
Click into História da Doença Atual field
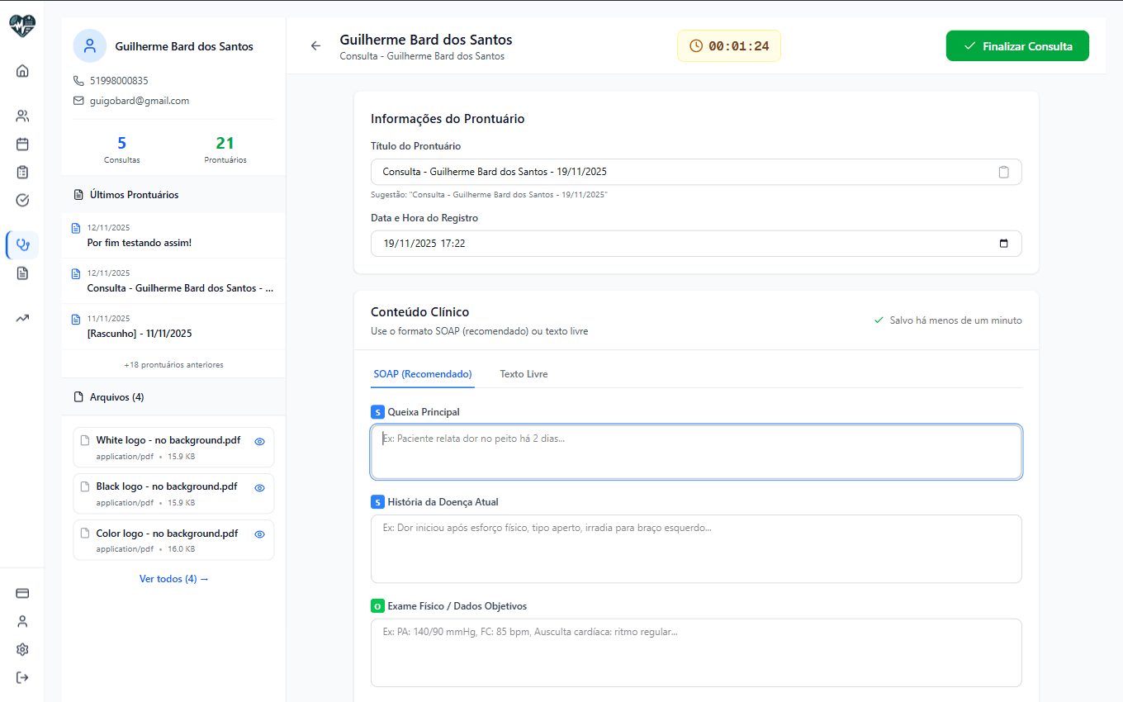(695, 548)
